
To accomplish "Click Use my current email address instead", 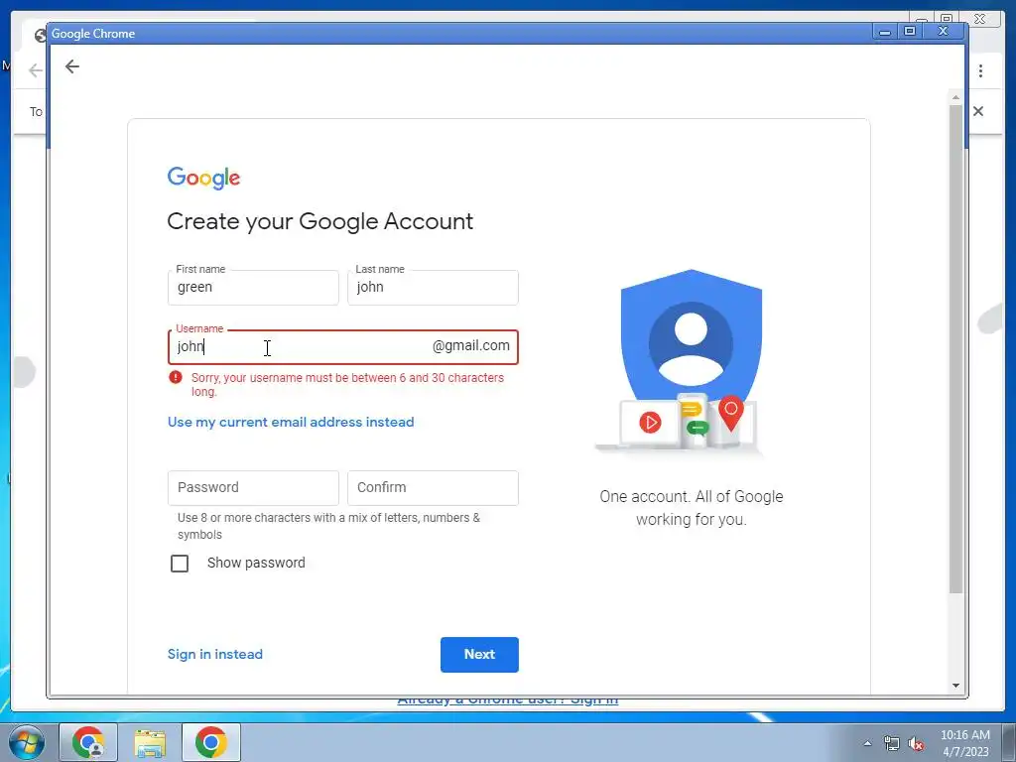I will point(291,422).
